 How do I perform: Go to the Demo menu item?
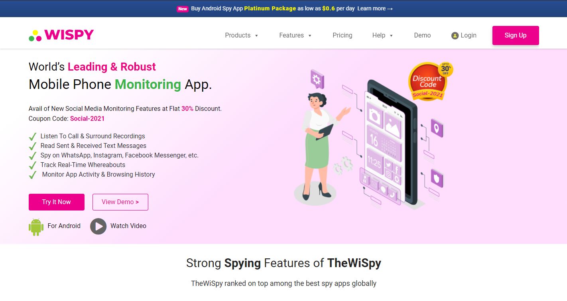point(422,35)
